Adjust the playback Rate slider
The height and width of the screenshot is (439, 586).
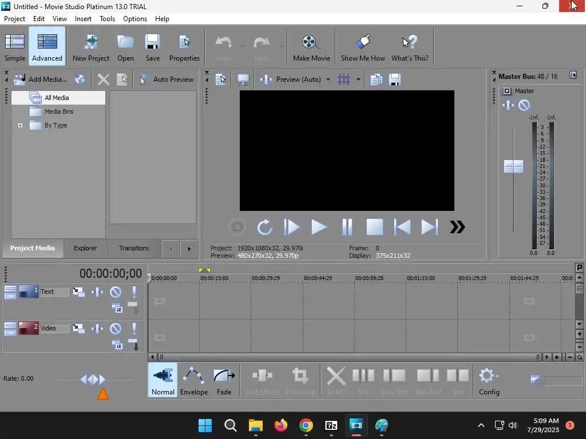93,380
